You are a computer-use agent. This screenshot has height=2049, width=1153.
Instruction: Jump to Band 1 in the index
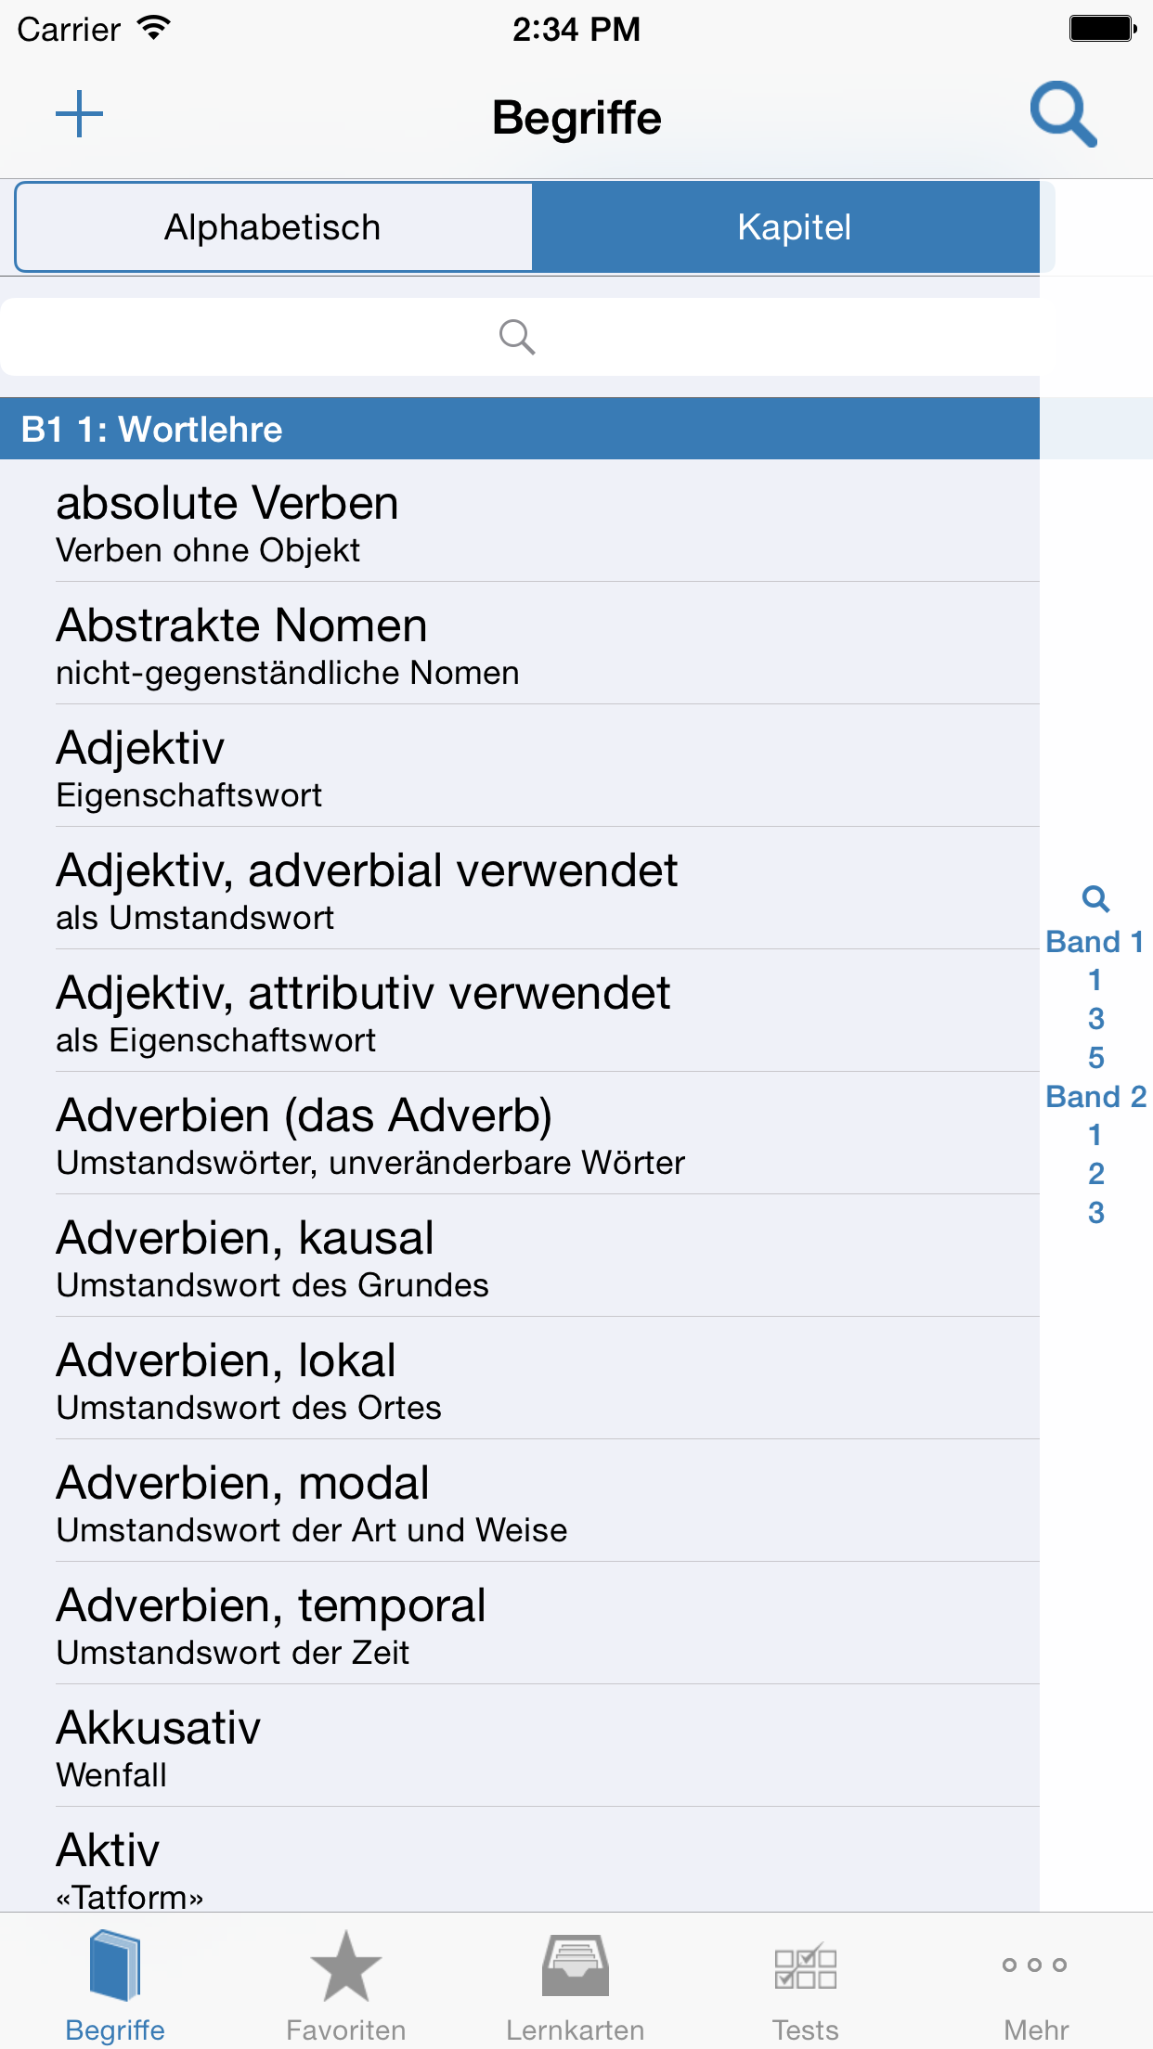(1095, 942)
